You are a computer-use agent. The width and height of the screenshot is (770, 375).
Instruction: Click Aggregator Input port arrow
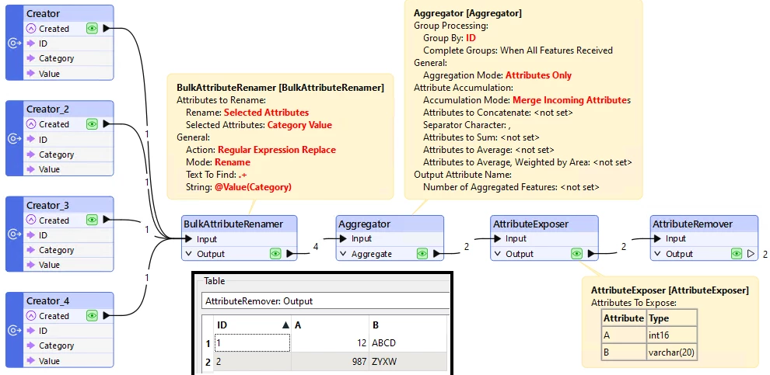[x=345, y=238]
